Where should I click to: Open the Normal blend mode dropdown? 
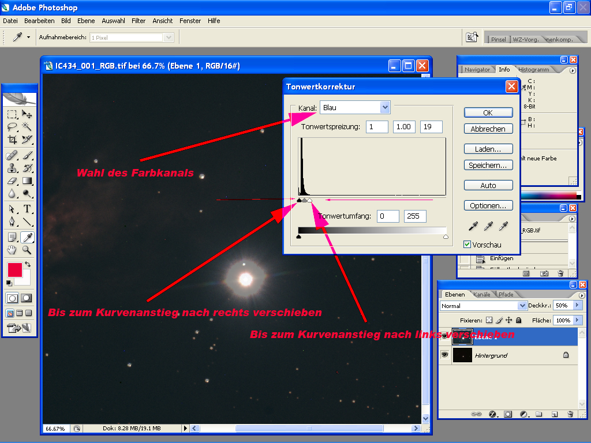pyautogui.click(x=522, y=306)
